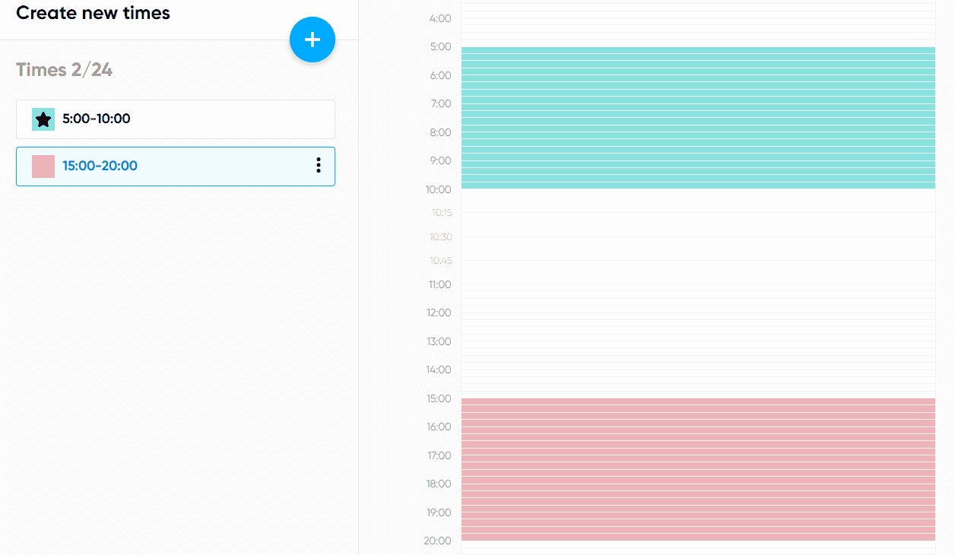The height and width of the screenshot is (555, 955).
Task: Click the pink time block in the schedule
Action: click(697, 469)
